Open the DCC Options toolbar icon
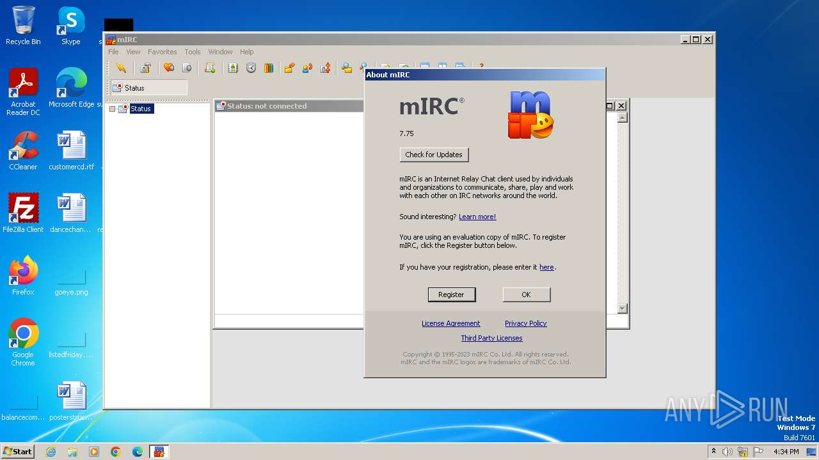 [326, 68]
